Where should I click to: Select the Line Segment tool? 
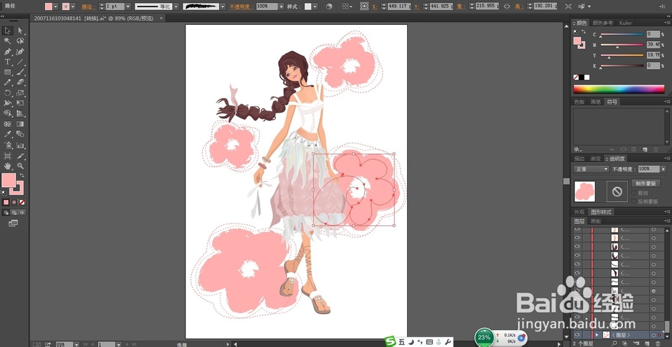point(20,62)
